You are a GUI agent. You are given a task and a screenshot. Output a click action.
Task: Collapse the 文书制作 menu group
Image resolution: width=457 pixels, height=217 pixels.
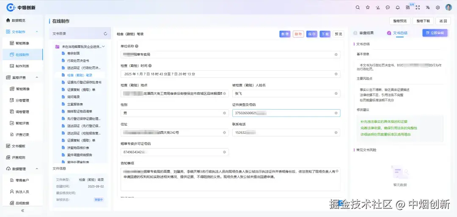point(37,32)
